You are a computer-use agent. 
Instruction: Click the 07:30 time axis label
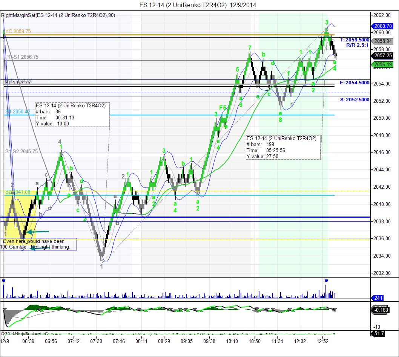pos(96,341)
